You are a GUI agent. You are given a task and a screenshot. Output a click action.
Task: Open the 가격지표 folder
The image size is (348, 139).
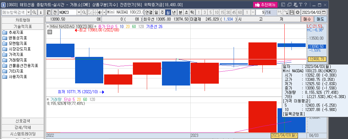click(x=13, y=54)
